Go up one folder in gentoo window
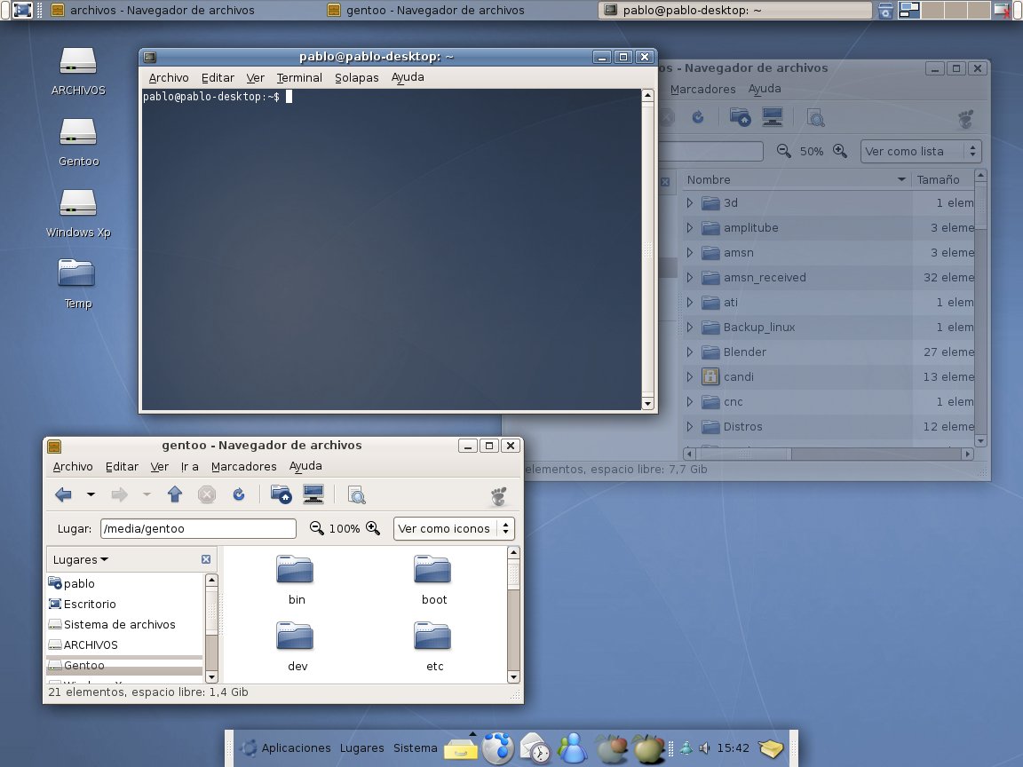The image size is (1023, 767). 174,495
